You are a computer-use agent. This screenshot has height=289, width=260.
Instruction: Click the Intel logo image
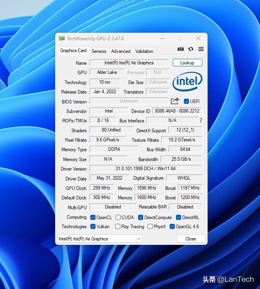click(x=187, y=82)
